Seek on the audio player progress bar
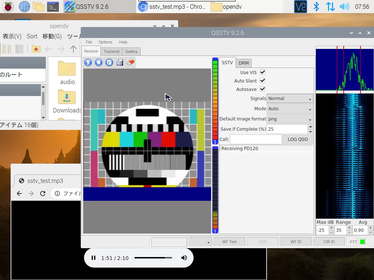 153,258
